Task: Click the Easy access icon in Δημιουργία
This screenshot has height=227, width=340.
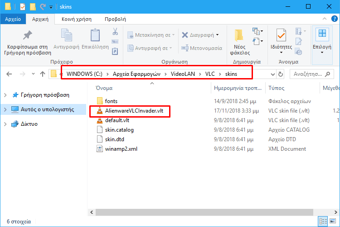Action: pos(257,41)
